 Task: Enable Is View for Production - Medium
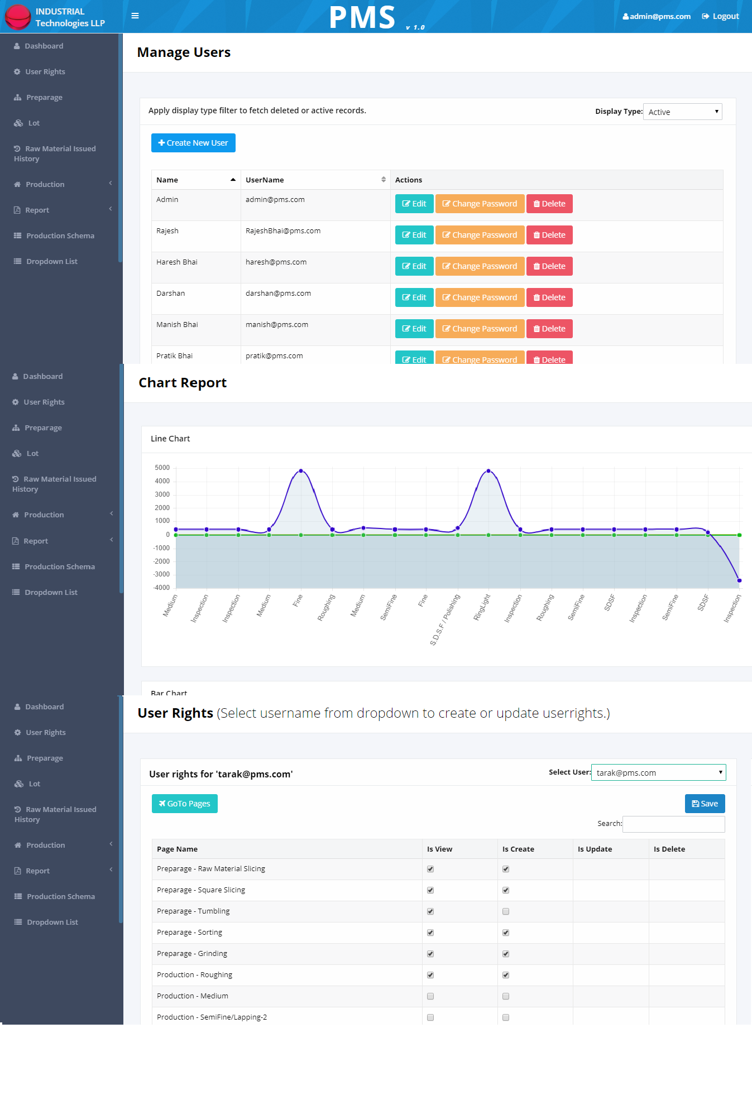pos(430,996)
